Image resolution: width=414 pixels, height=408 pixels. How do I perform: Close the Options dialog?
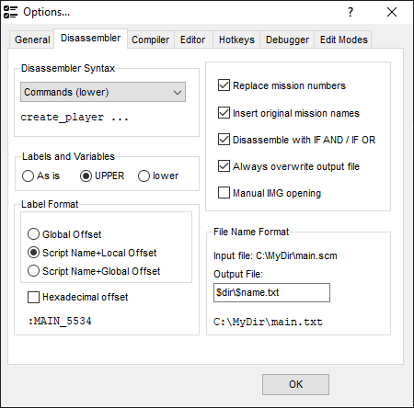392,12
